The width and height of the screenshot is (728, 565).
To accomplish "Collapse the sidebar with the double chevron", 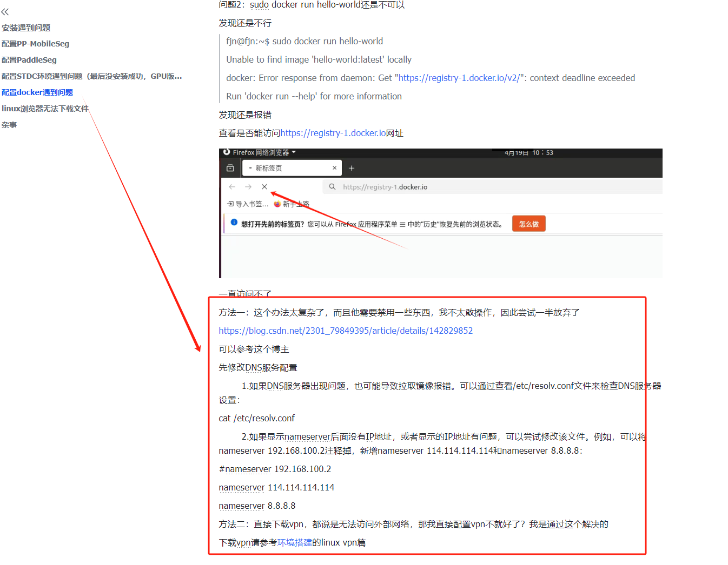I will 5,11.
